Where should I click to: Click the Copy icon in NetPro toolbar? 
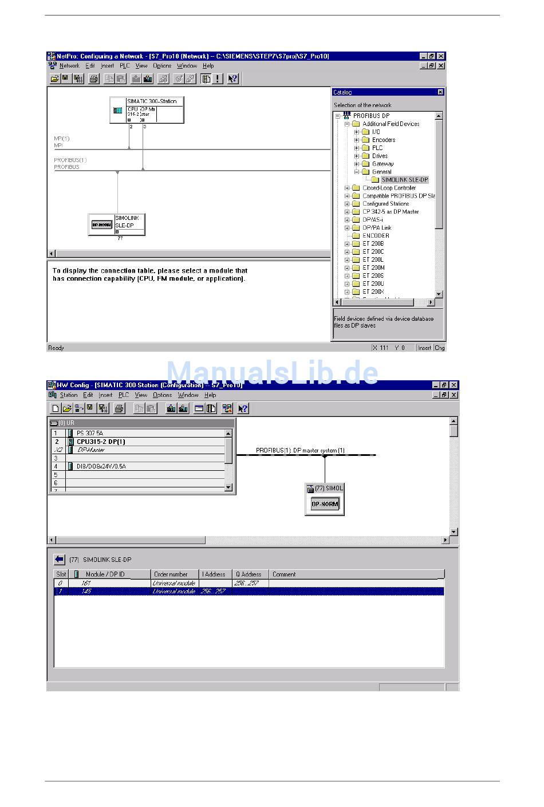coord(109,79)
